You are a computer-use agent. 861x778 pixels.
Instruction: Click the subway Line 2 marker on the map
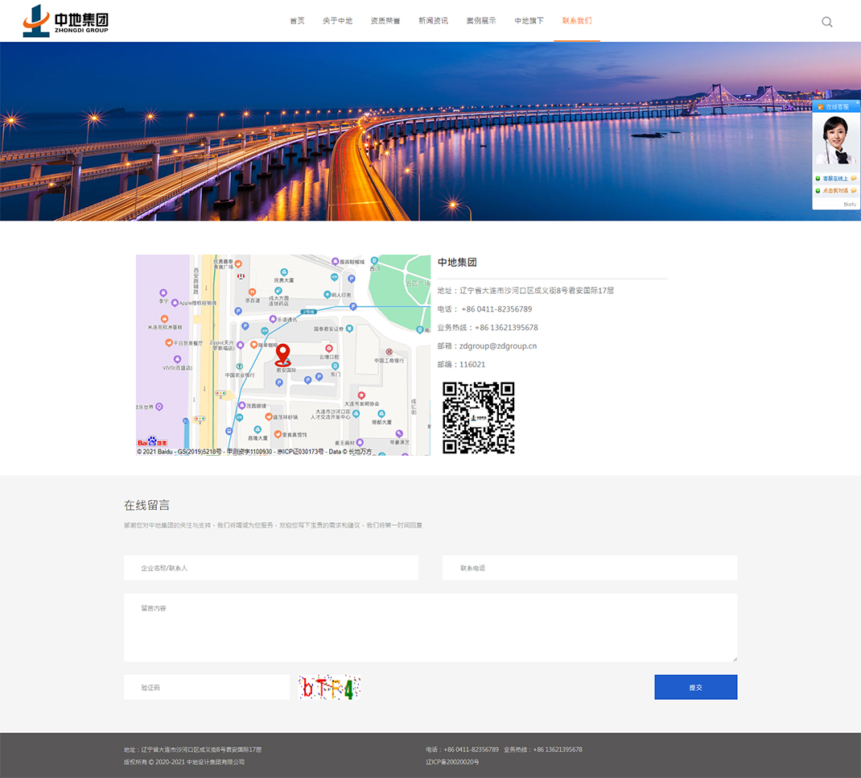(308, 312)
